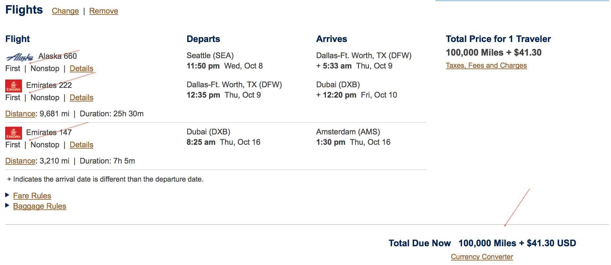Expand the Baggage Rules triangle
This screenshot has width=611, height=265.
(x=7, y=206)
